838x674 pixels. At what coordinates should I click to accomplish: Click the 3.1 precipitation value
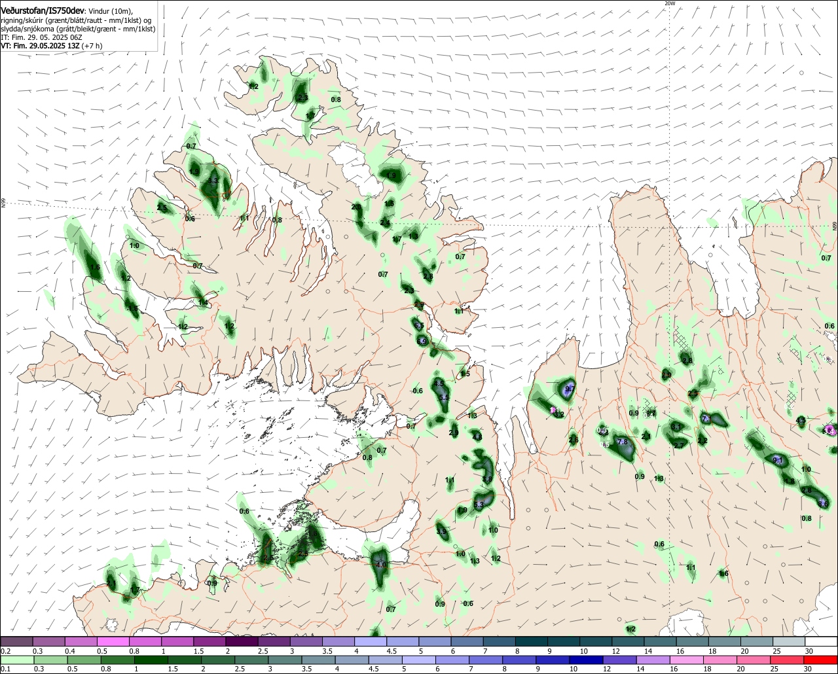pyautogui.click(x=676, y=427)
